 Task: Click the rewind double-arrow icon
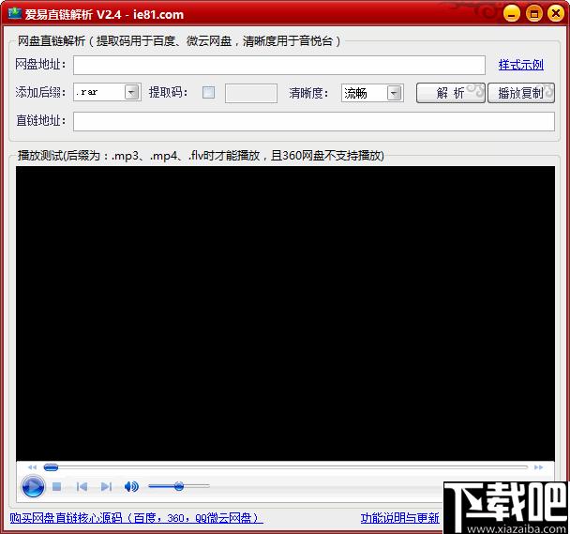[33, 467]
